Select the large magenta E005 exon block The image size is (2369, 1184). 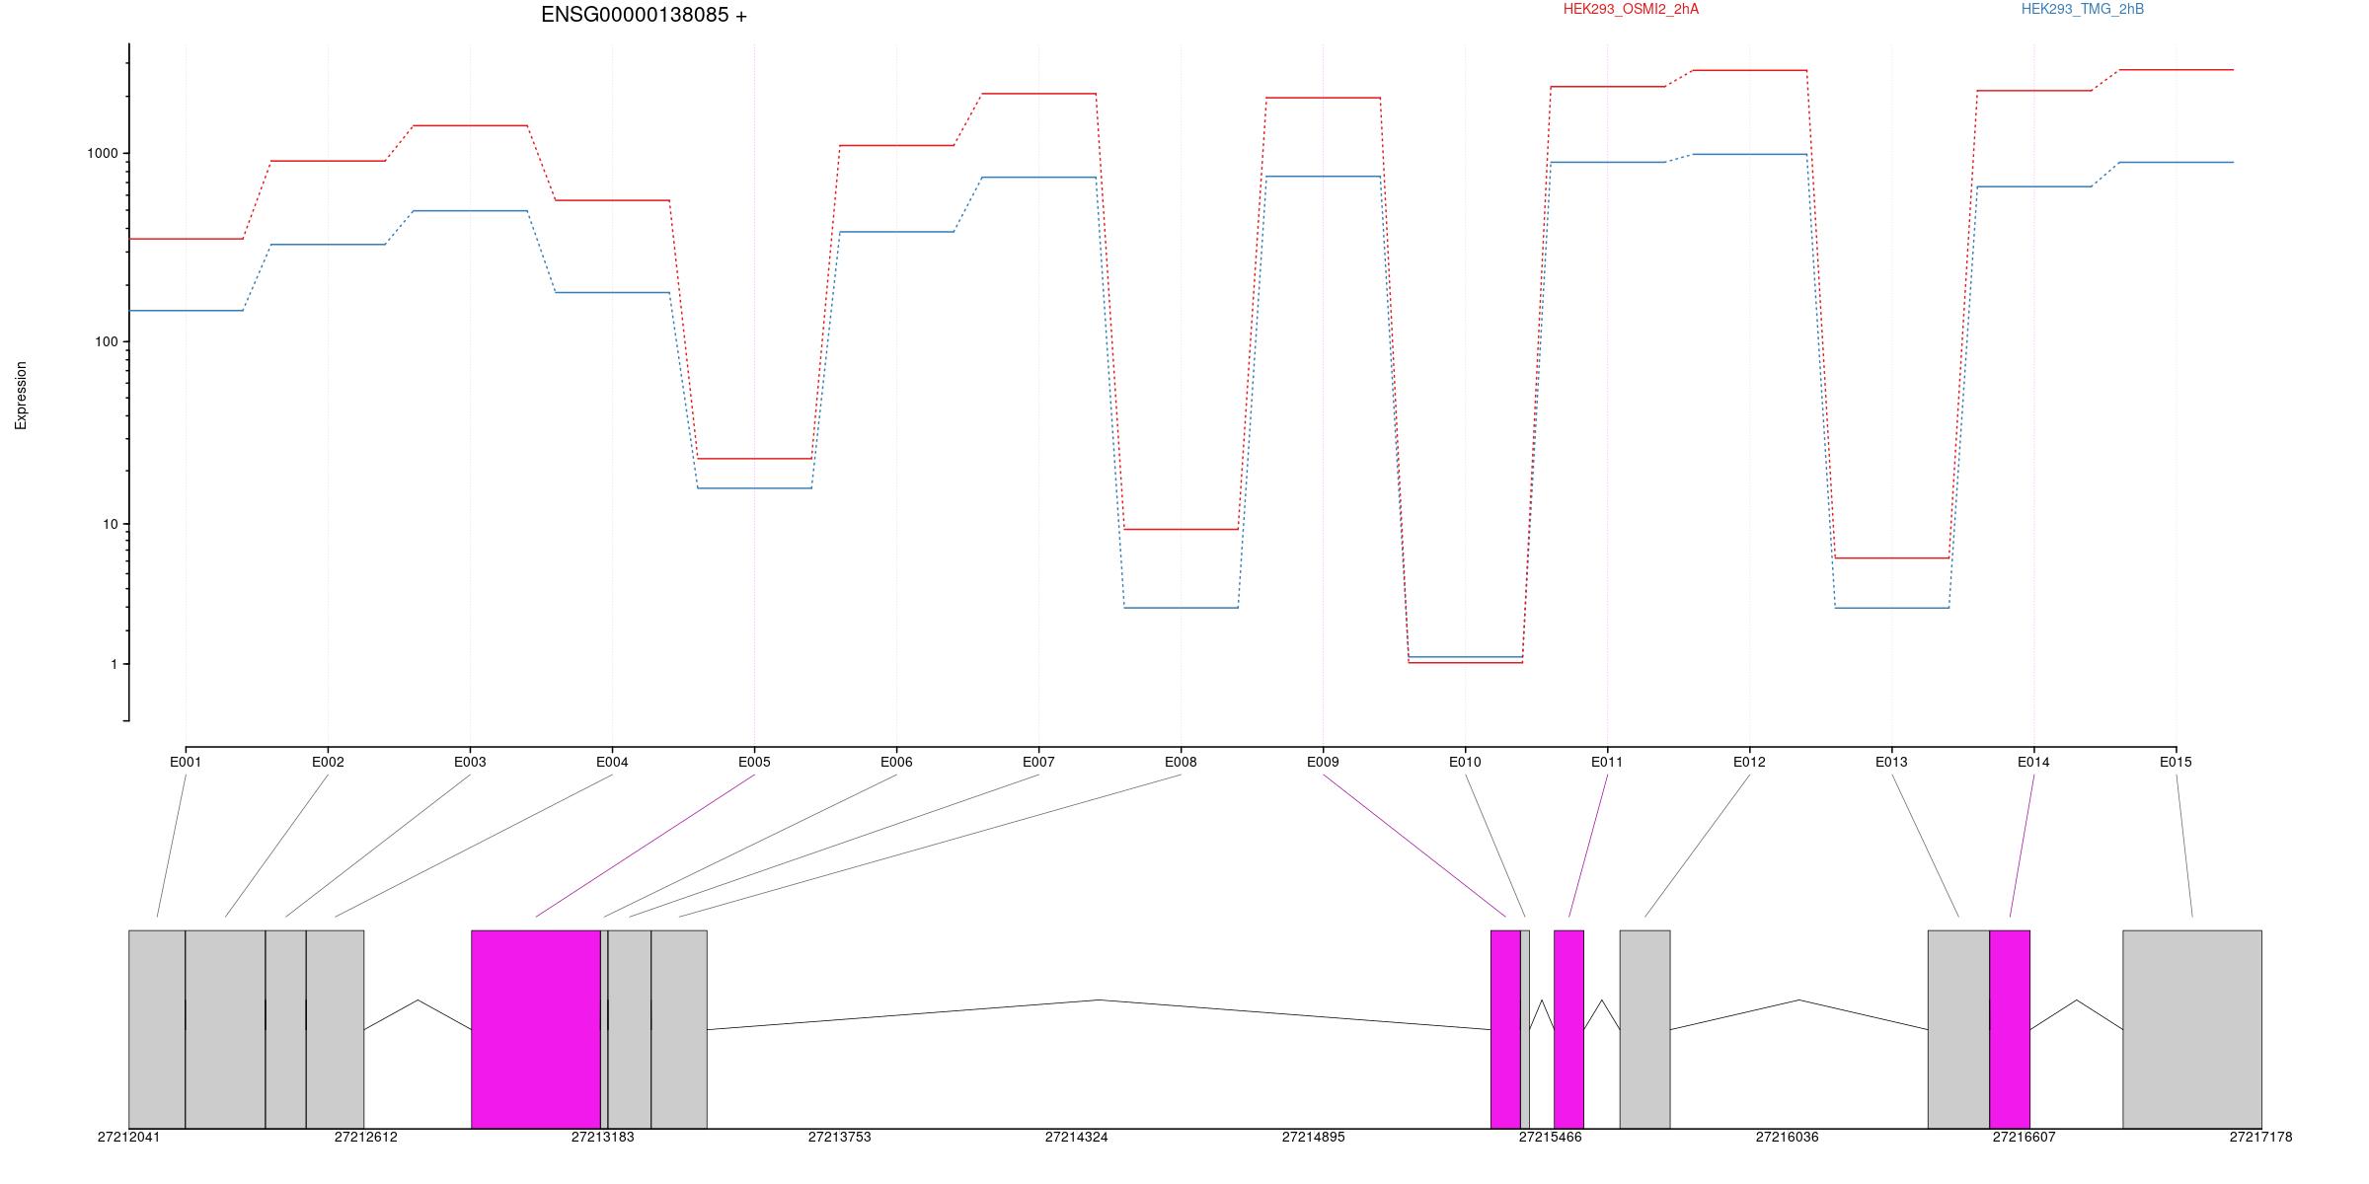[536, 1029]
